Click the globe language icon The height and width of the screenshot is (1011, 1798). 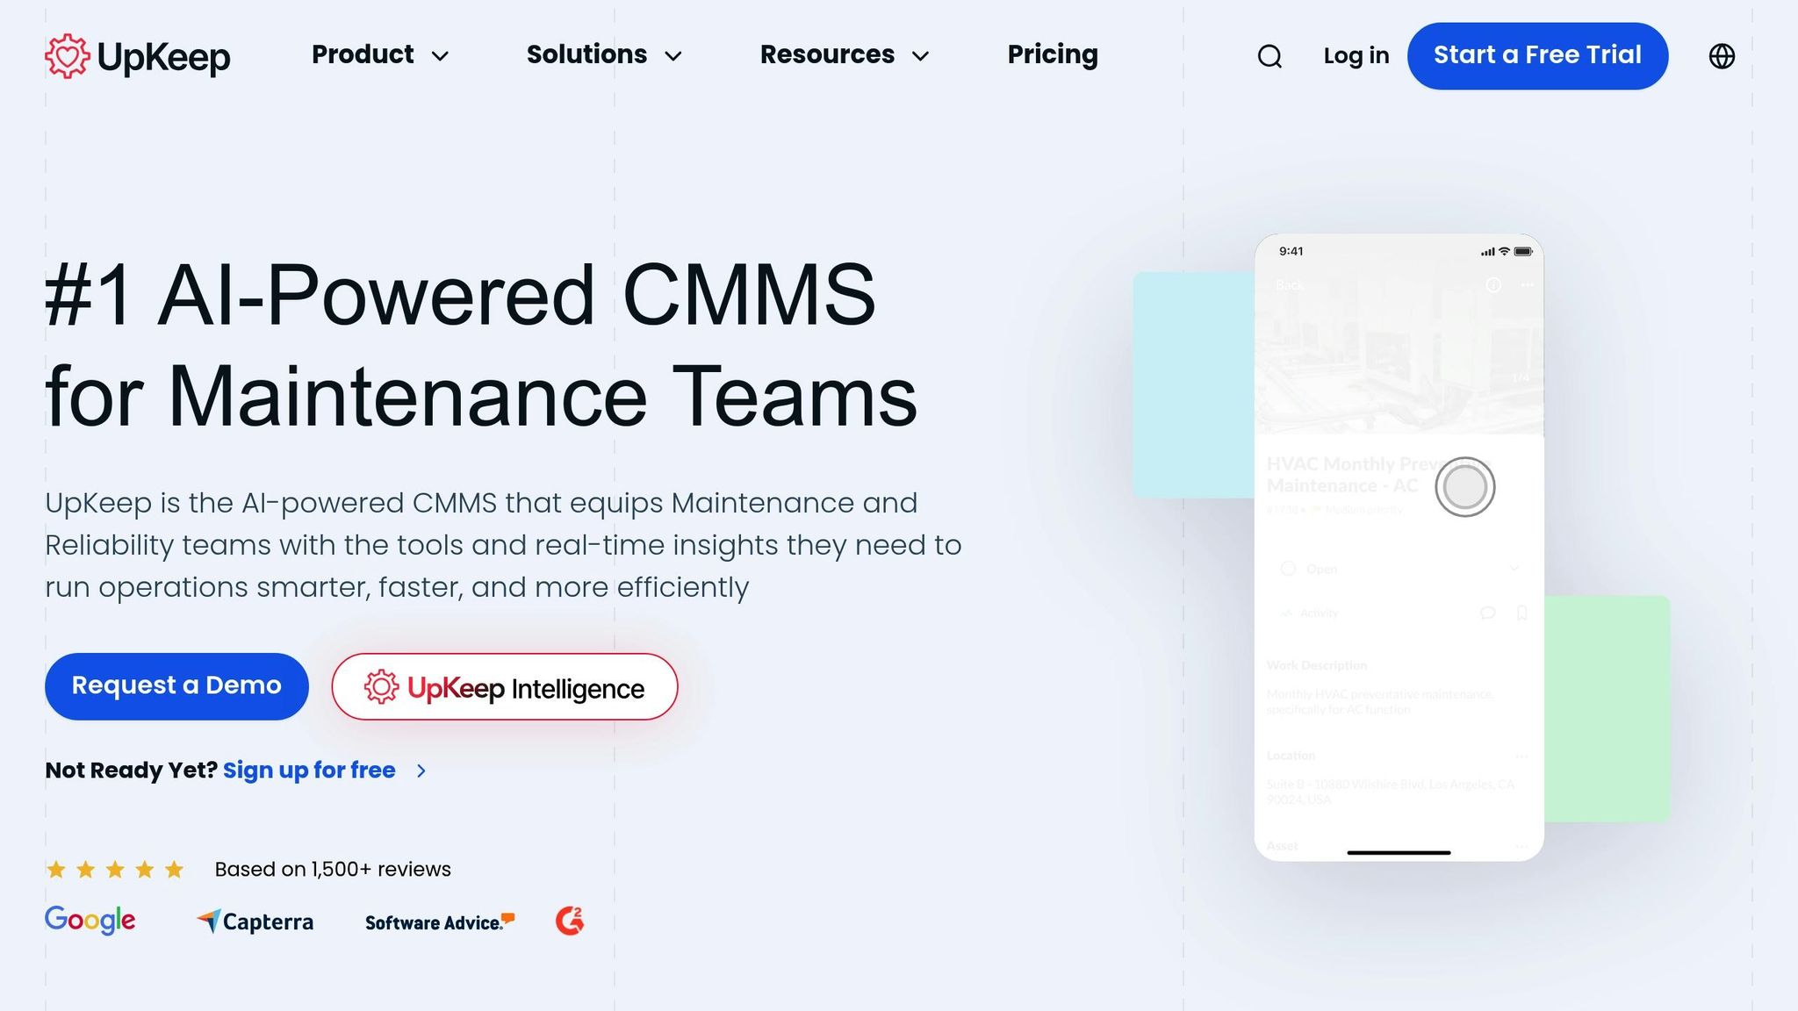point(1722,56)
